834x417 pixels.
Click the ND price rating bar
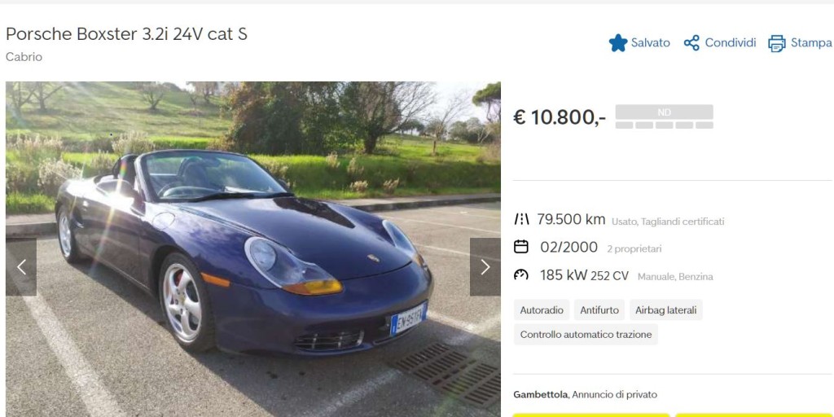coord(665,116)
